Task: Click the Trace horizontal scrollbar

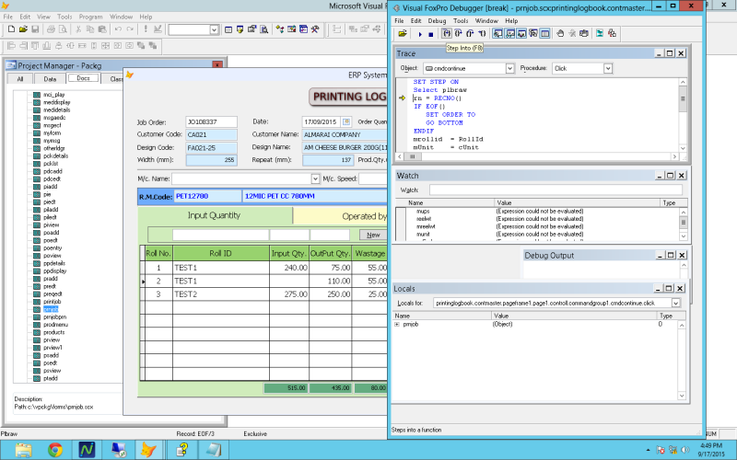Action: 537,156
